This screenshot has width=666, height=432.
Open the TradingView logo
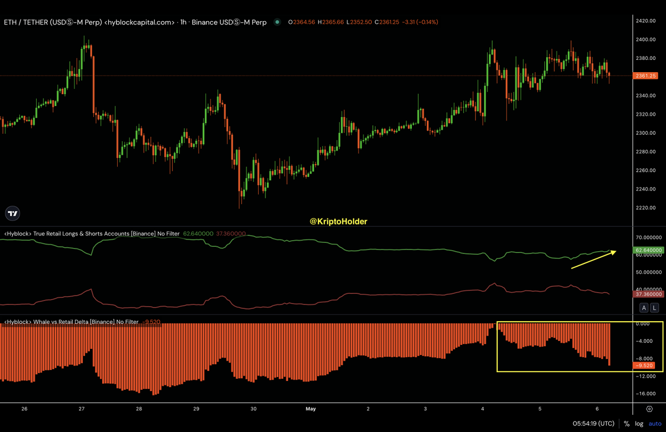pos(12,213)
